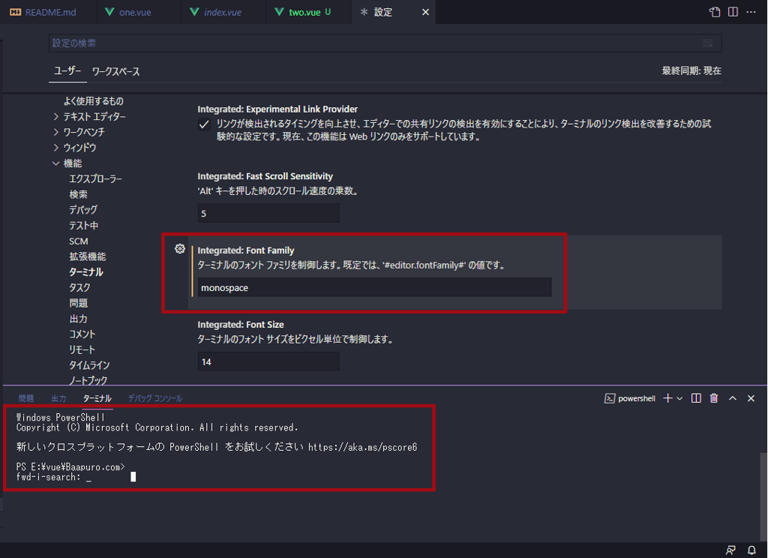Open the terminal profile dropdown arrow

coord(679,397)
